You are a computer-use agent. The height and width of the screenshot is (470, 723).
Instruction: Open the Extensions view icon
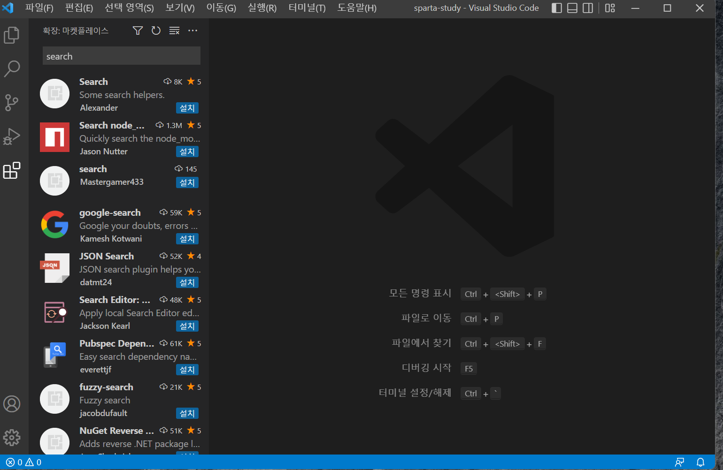point(12,170)
